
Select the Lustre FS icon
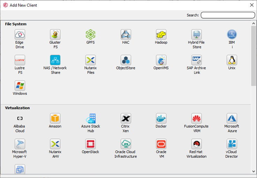pos(20,60)
